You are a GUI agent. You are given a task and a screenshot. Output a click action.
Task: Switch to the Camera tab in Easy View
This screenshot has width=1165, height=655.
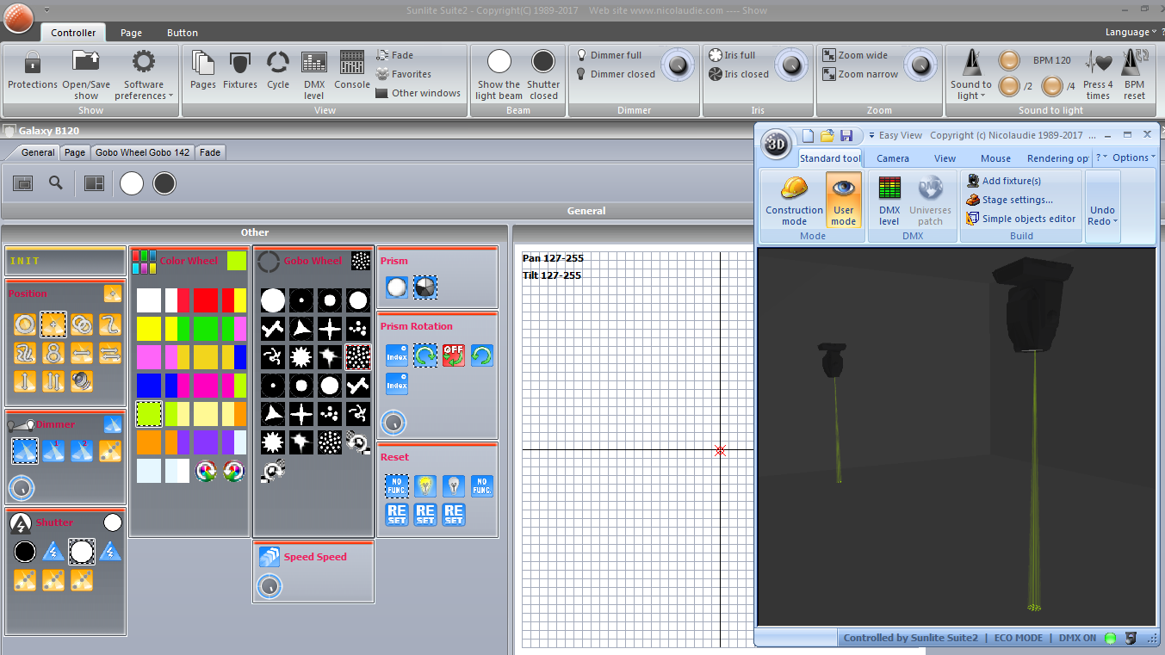[893, 158]
